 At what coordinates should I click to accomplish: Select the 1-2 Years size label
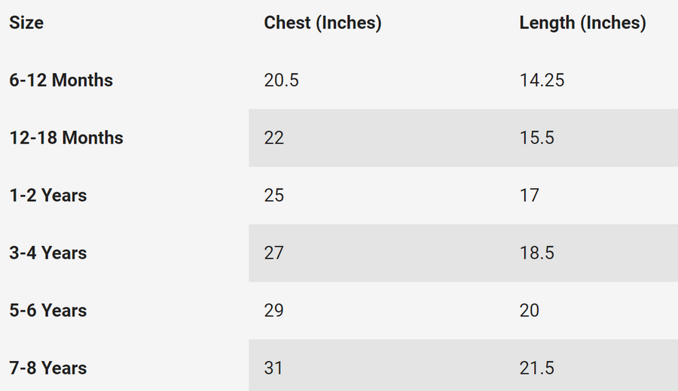pyautogui.click(x=48, y=195)
